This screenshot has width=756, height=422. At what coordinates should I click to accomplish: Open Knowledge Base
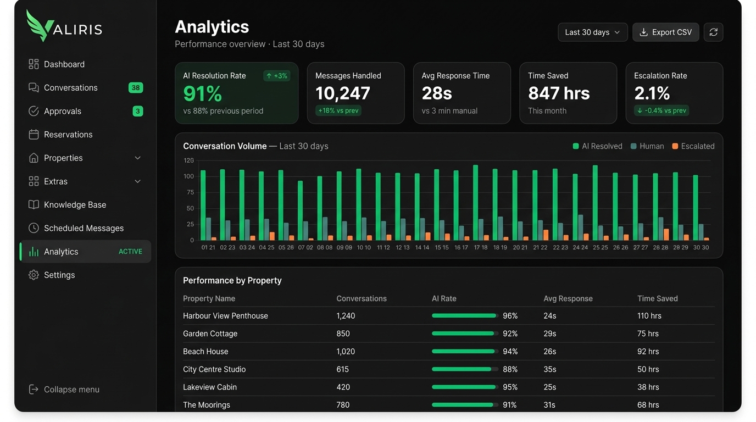pos(85,205)
